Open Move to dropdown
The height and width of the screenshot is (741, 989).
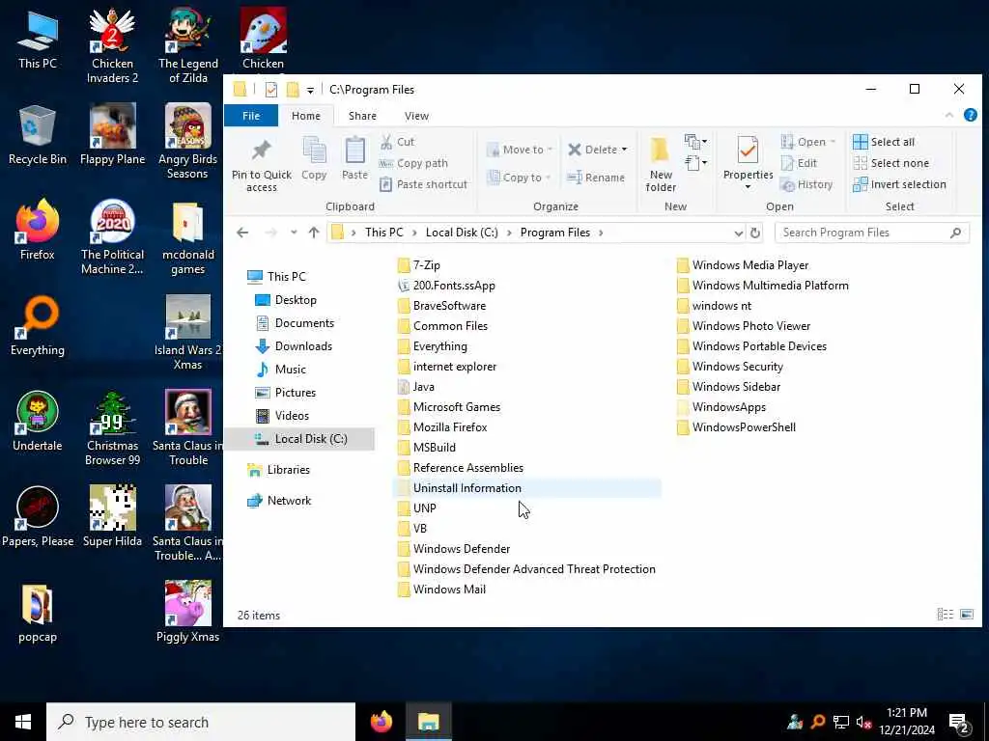pyautogui.click(x=520, y=150)
